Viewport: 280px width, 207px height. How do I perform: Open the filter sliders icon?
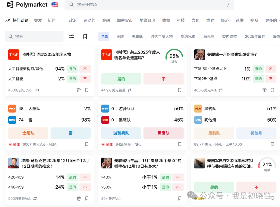pos(72,36)
